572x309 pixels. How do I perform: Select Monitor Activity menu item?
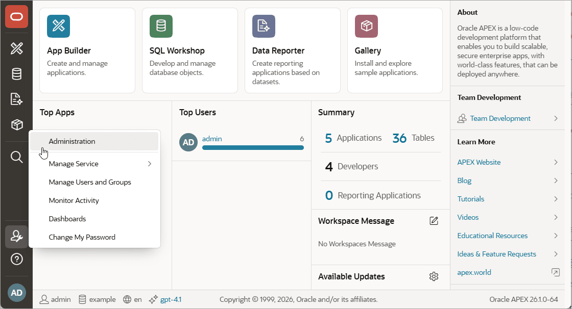tap(94, 200)
